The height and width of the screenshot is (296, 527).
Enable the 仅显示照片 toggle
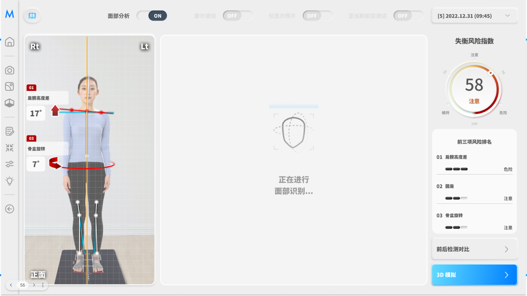coord(318,16)
